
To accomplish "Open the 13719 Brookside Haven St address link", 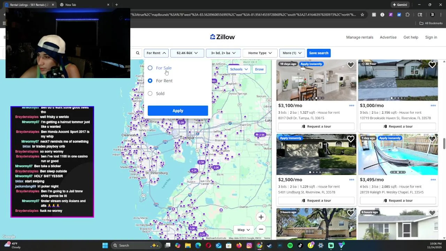I will pos(395,118).
